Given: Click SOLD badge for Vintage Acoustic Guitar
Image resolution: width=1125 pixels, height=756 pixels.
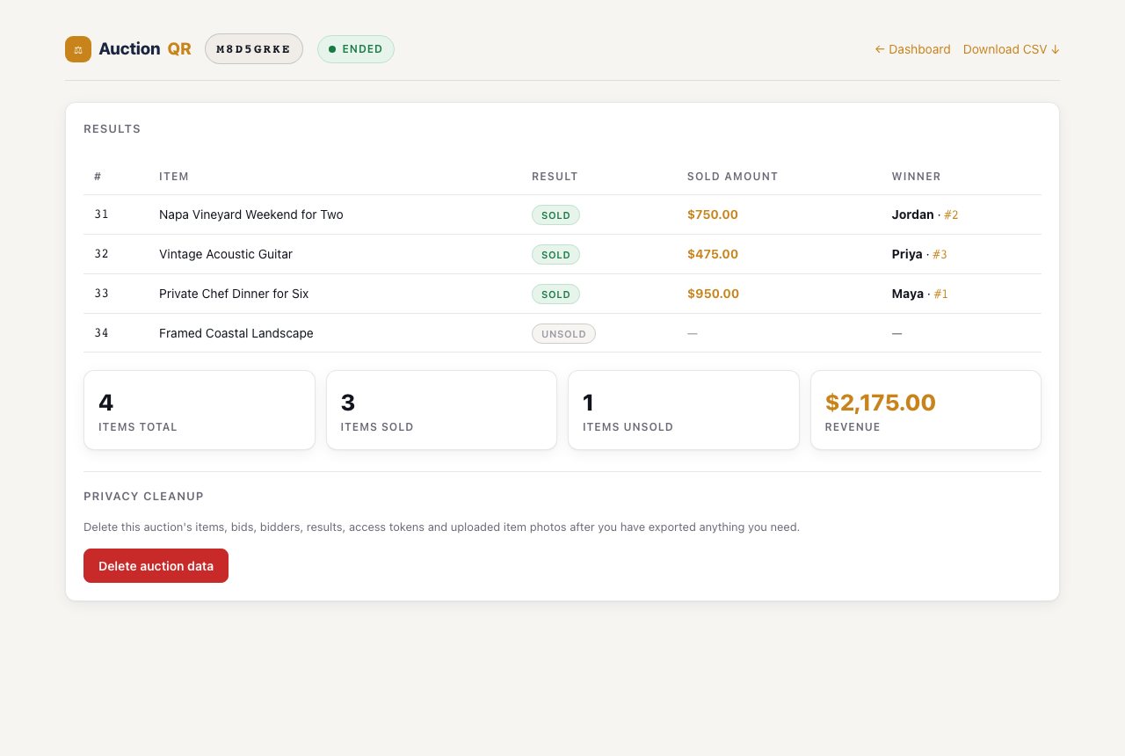Looking at the screenshot, I should pyautogui.click(x=555, y=255).
